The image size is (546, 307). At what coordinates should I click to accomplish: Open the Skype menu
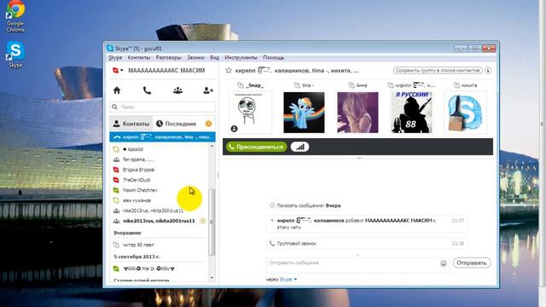(x=115, y=57)
